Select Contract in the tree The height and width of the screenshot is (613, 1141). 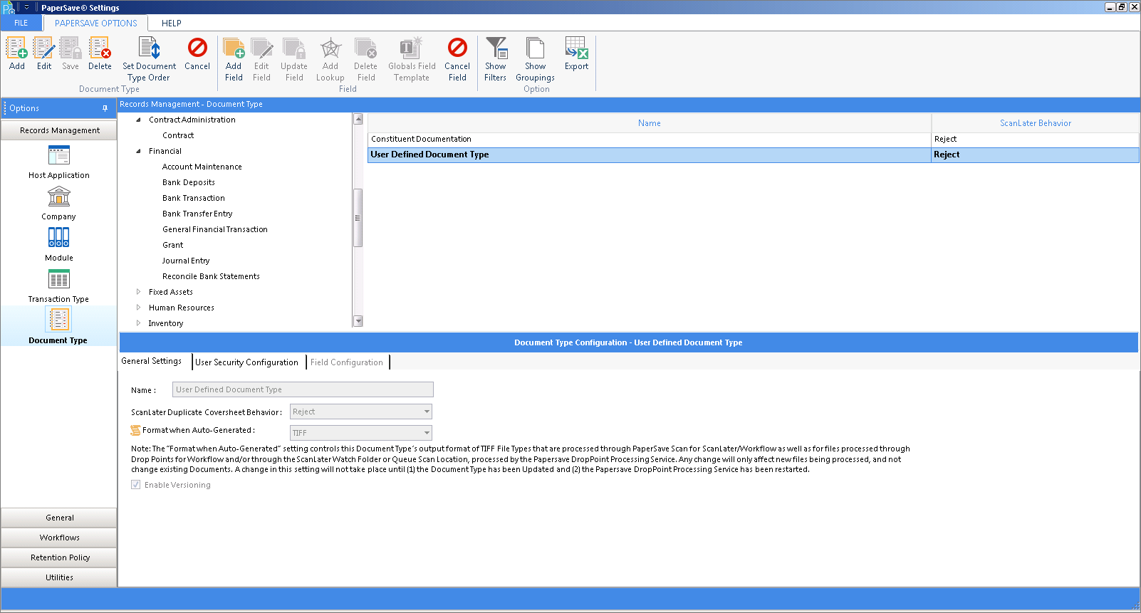tap(178, 135)
